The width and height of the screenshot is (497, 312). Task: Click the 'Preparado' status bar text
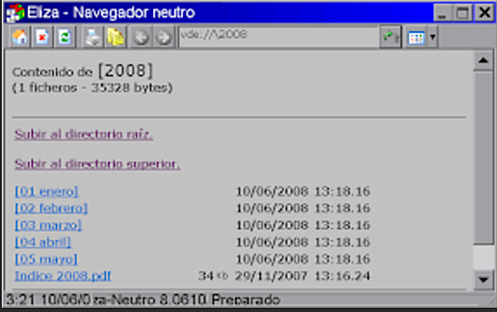245,300
